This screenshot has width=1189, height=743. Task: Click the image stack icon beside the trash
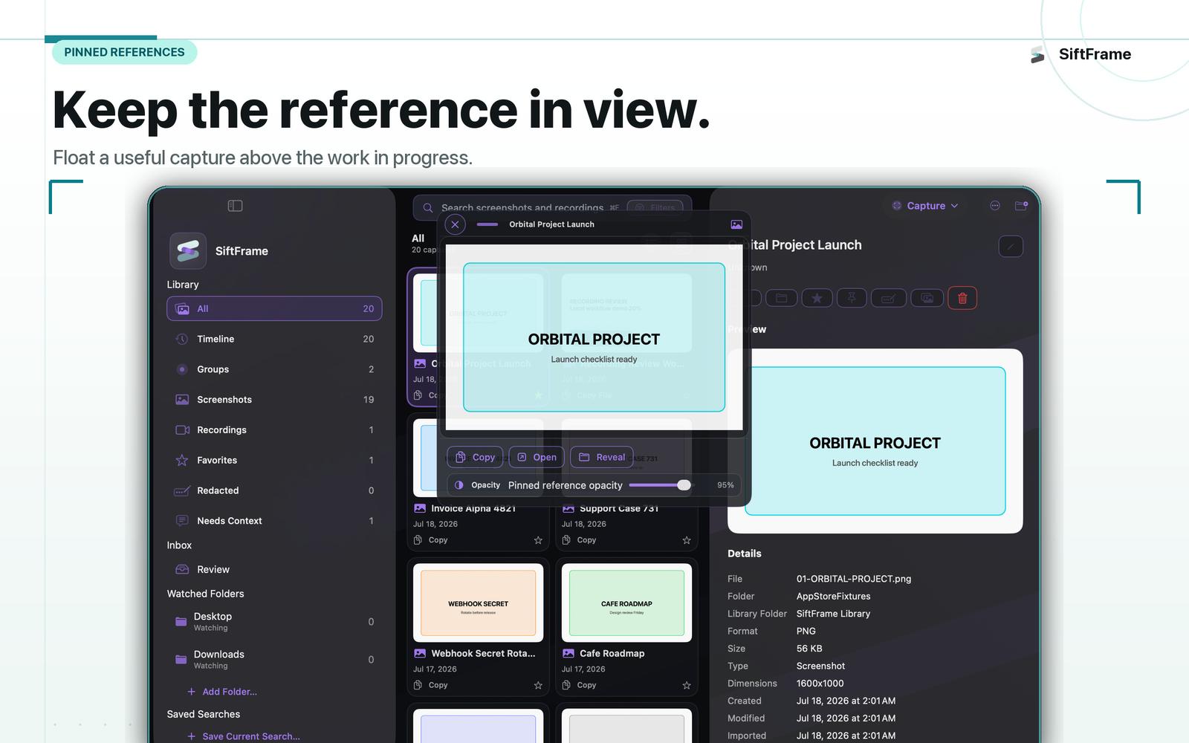point(927,298)
